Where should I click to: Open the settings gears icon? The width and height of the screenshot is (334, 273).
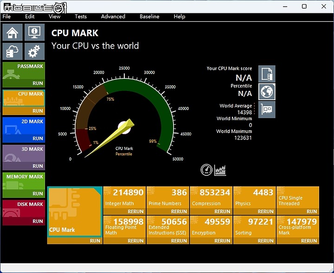point(34,51)
